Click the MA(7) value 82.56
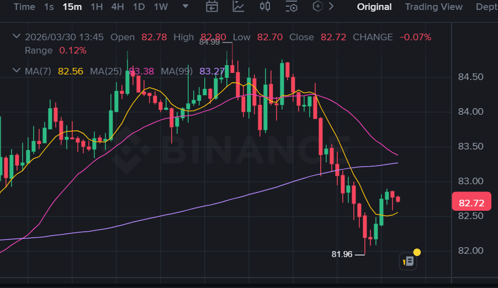The height and width of the screenshot is (288, 498). pos(71,71)
